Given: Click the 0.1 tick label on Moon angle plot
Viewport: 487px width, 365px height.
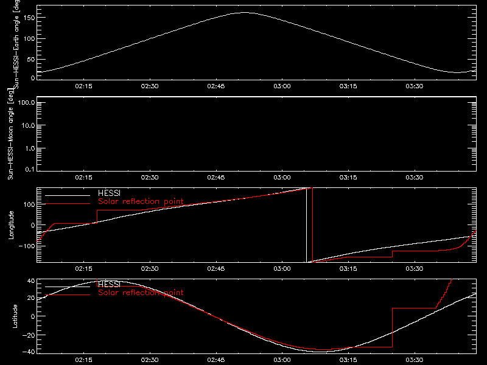Looking at the screenshot, I should click(30, 170).
